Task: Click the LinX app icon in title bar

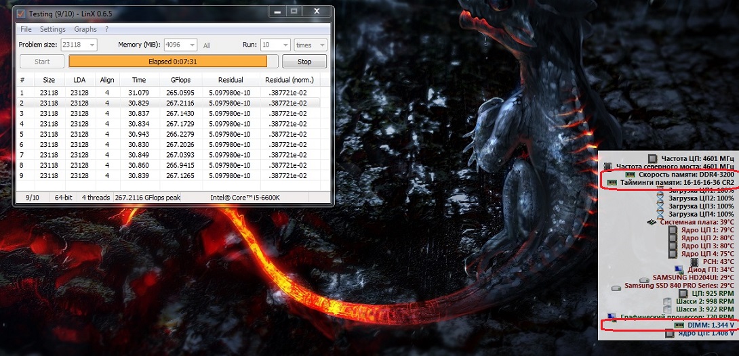Action: pos(21,13)
